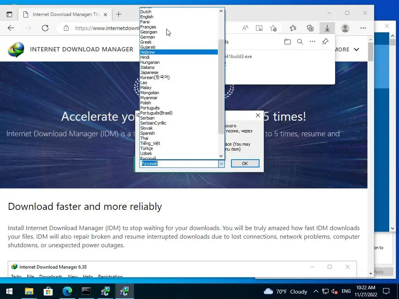Open more options in Downloads panel

[312, 41]
